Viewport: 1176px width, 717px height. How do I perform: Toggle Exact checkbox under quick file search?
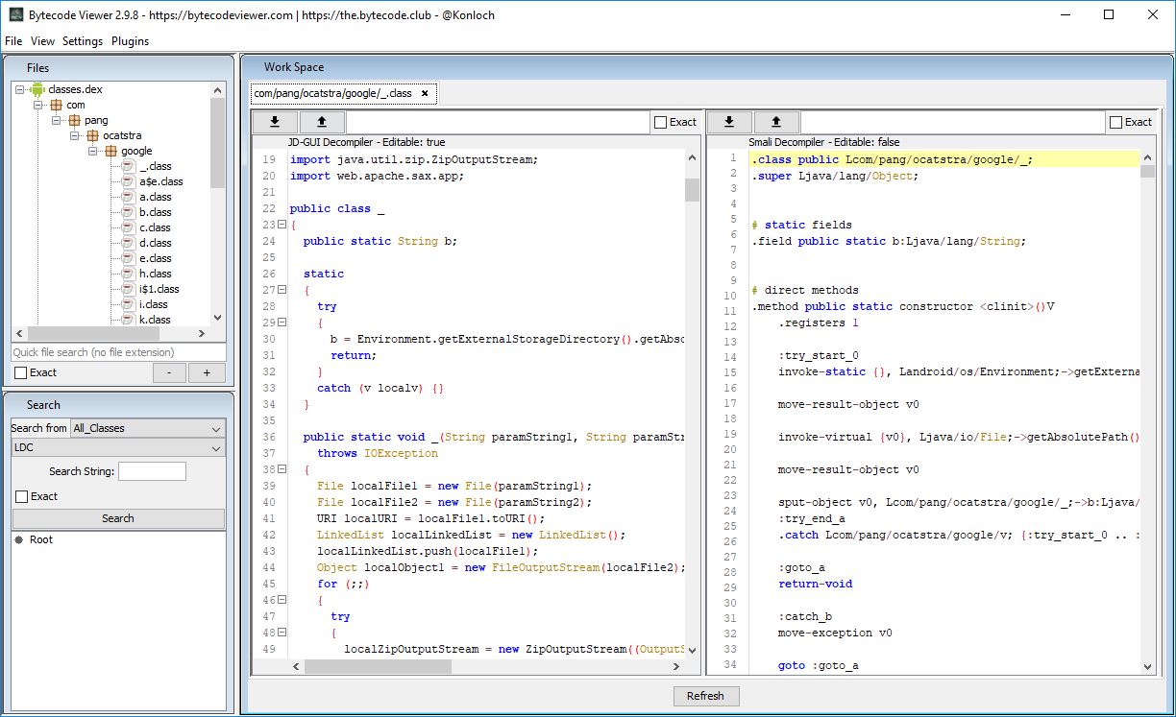click(21, 372)
